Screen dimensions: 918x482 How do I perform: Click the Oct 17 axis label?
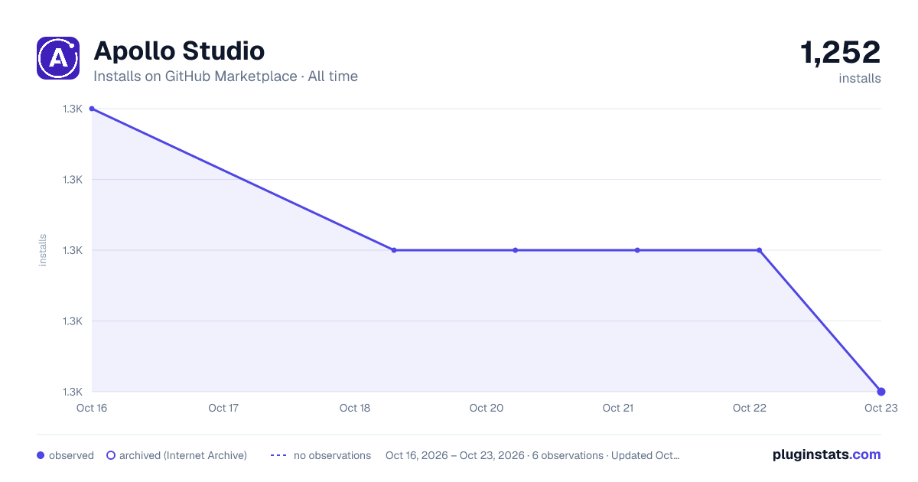click(223, 408)
